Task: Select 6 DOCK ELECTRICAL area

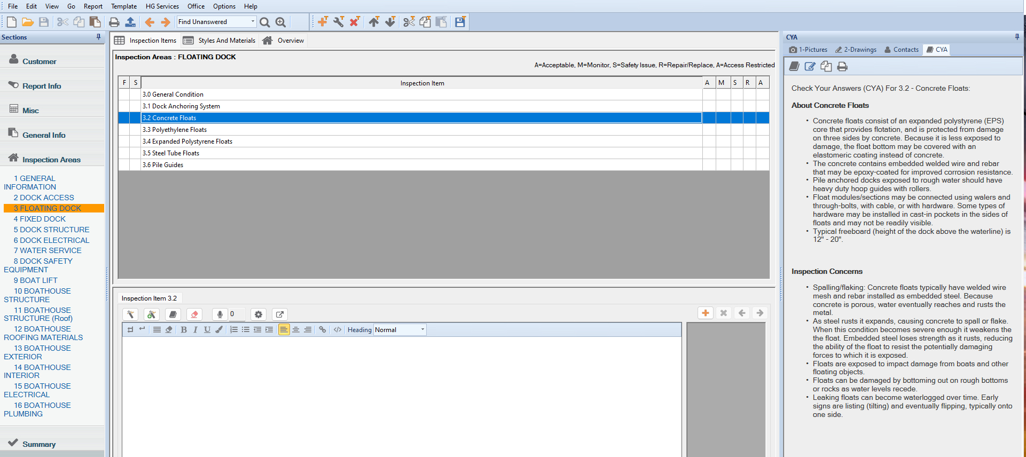Action: (x=52, y=240)
